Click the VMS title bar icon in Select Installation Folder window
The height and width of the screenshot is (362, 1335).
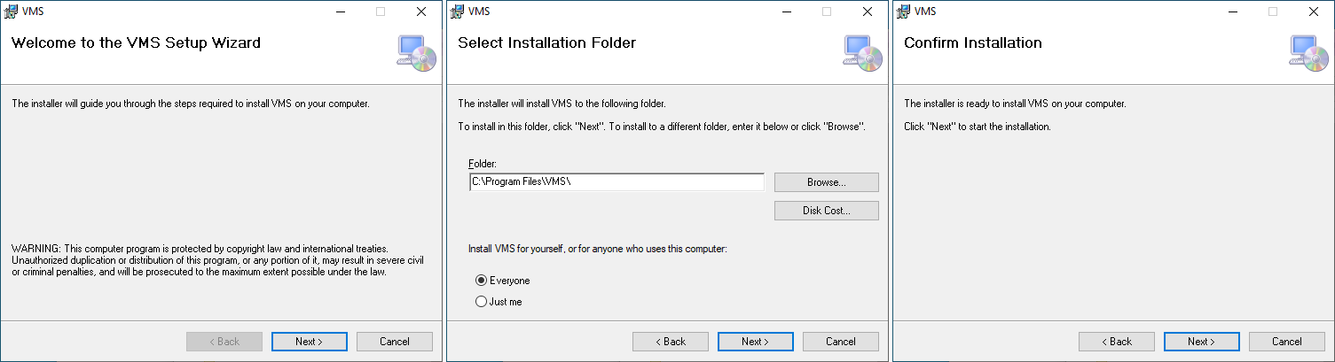click(x=457, y=12)
